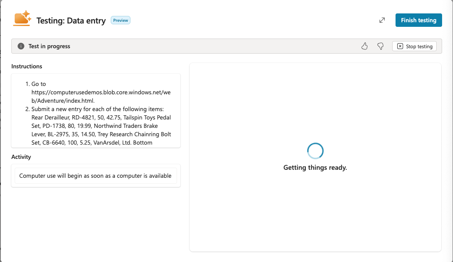This screenshot has height=262, width=453.
Task: Click the loading spinner in preview pane
Action: click(x=315, y=151)
